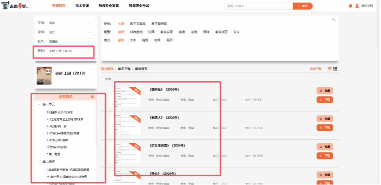Screen dimensions: 381x185
Task: Open the 学段 dropdown showing 高中
Action: click(71, 22)
